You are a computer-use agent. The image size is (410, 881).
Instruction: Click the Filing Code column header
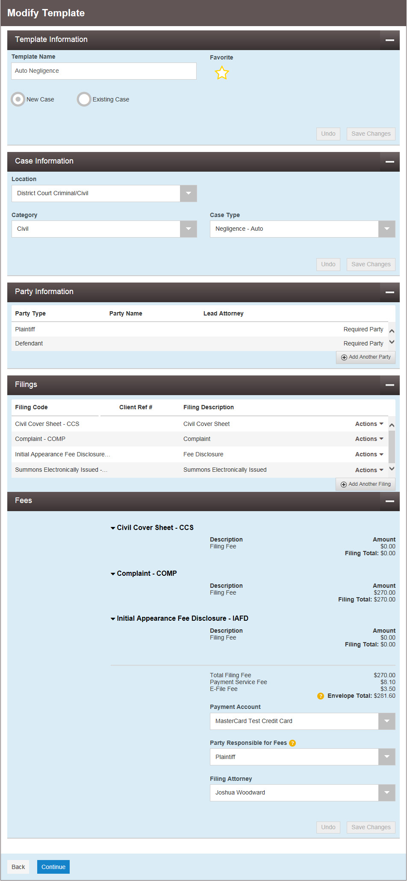[x=31, y=408]
